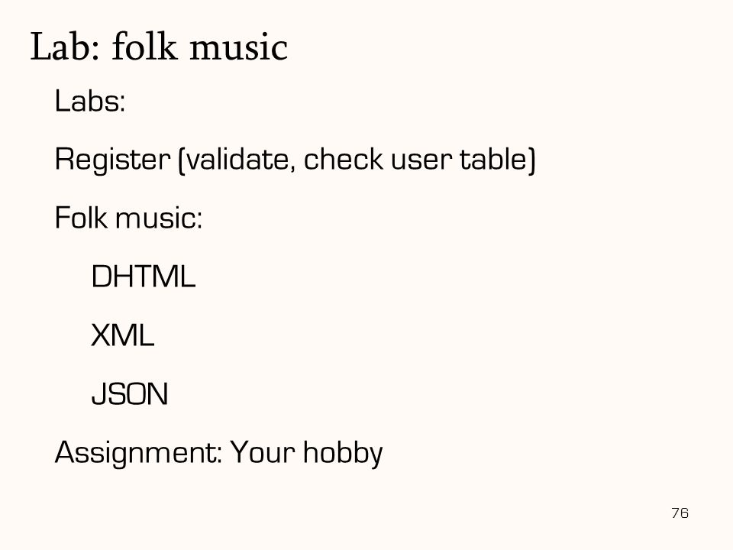Screen dimensions: 733x550
Task: Click the word 'Register' in the bullet list
Action: (113, 160)
